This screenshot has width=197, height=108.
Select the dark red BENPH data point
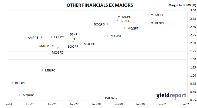click(x=75, y=39)
